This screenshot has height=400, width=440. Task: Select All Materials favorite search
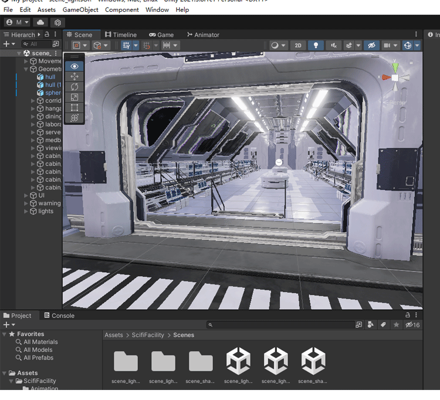click(x=40, y=342)
